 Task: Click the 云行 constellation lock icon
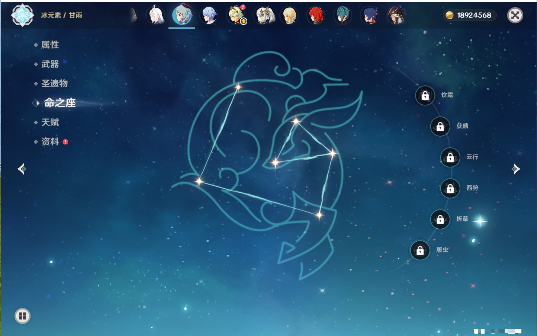pos(450,157)
